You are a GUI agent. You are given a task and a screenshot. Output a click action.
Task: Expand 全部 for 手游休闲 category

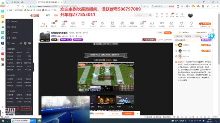(29, 91)
